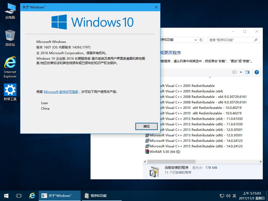Click the programs icon in the details pane
The width and height of the screenshot is (268, 201).
[154, 171]
